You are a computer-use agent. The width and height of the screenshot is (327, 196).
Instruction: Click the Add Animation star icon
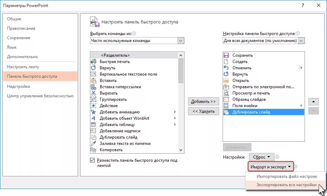93,112
